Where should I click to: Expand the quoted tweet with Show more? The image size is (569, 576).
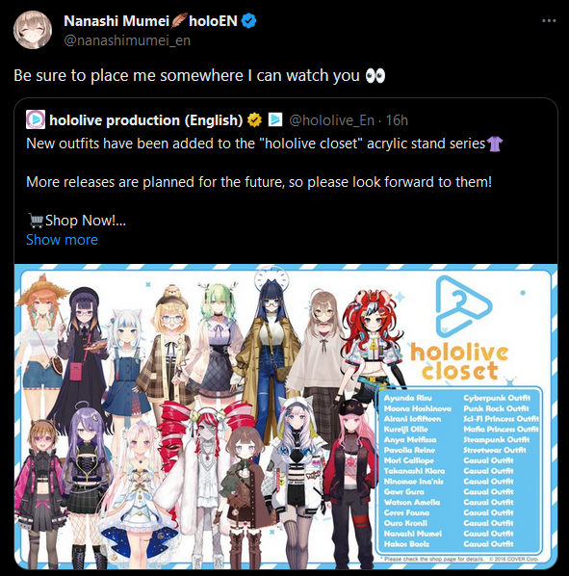(x=62, y=240)
